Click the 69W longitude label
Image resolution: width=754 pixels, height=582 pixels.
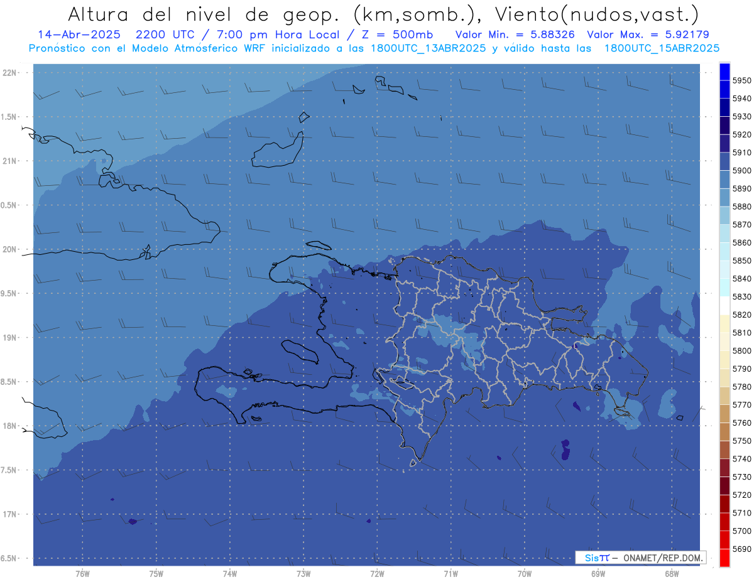point(598,574)
